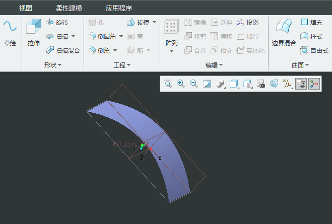This screenshot has width=332, height=224.
Task: Open the 阵列 pattern tool
Action: [171, 32]
